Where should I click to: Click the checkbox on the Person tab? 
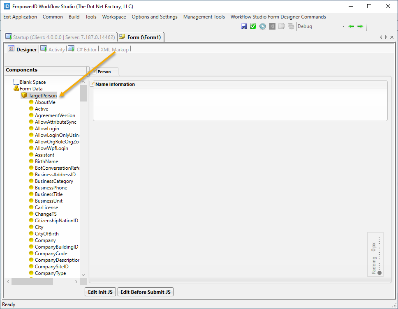[94, 71]
